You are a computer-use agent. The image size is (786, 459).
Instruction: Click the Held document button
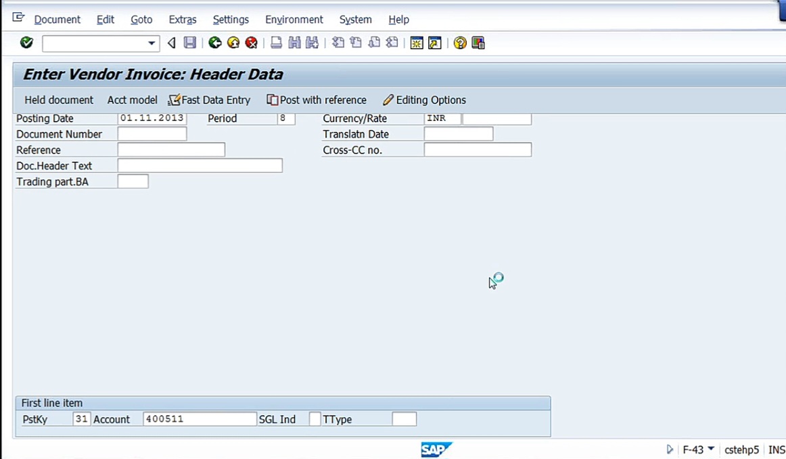point(59,100)
